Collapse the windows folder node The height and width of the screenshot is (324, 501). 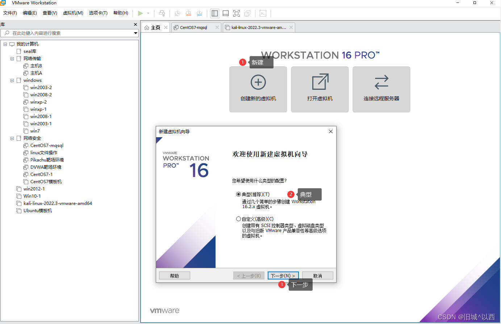(12, 80)
